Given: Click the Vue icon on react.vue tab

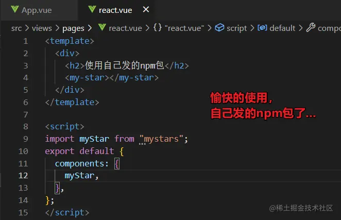Looking at the screenshot, I should [92, 9].
